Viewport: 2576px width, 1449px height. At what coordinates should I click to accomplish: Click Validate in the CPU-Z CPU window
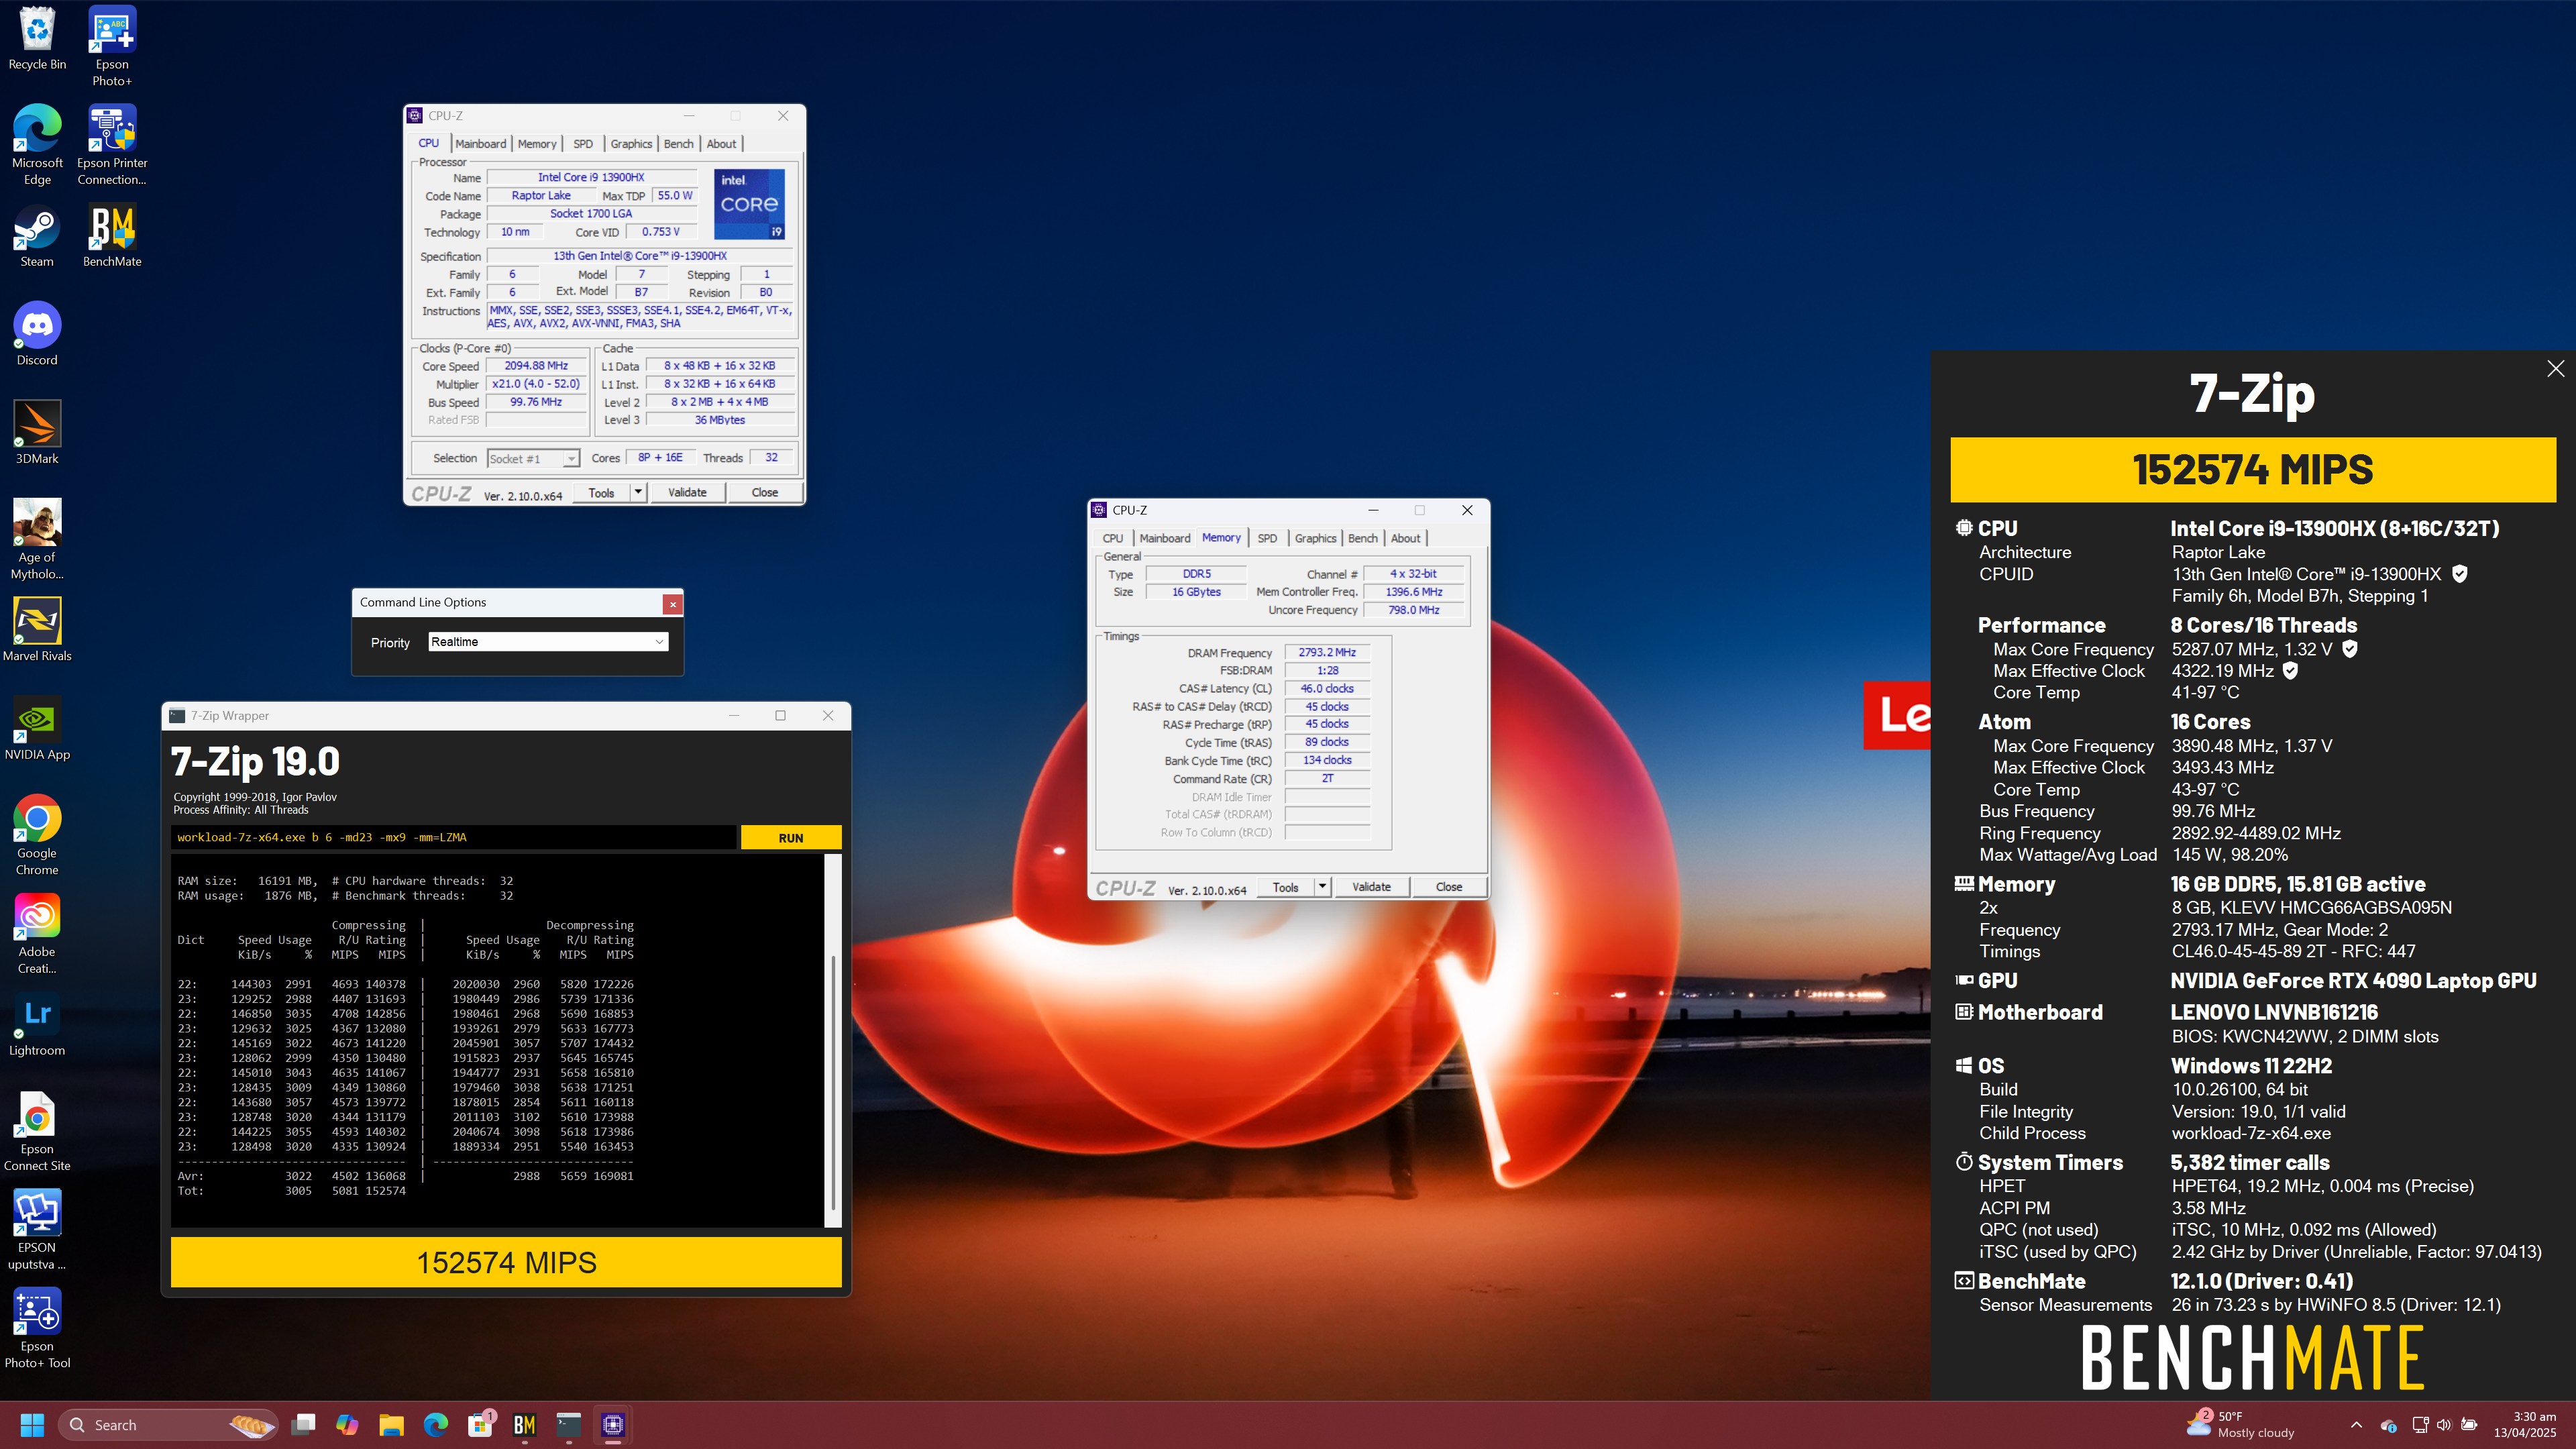pos(687,492)
